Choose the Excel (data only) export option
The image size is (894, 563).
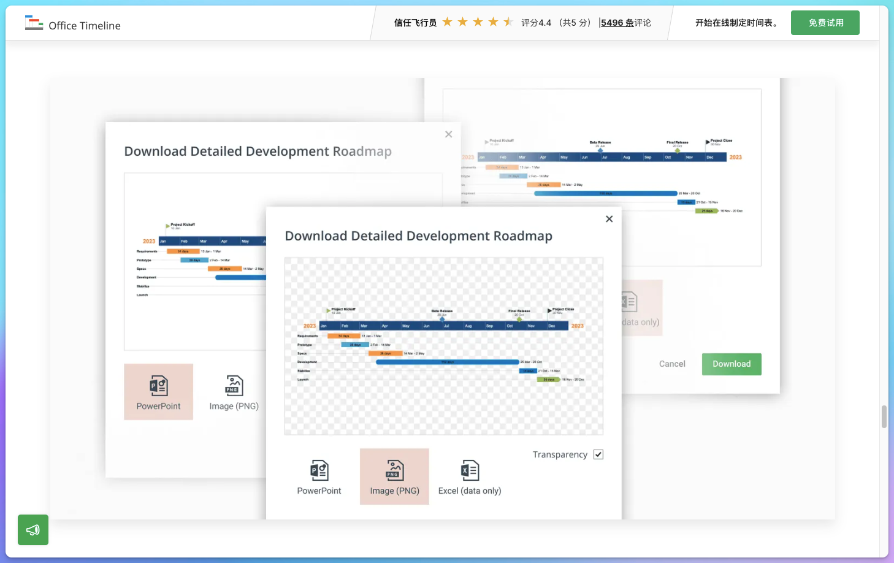tap(470, 477)
